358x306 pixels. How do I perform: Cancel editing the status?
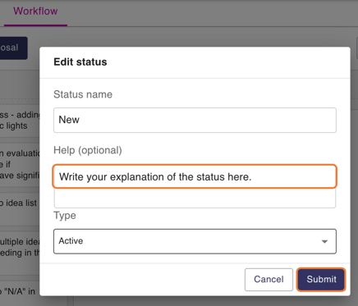tap(268, 279)
